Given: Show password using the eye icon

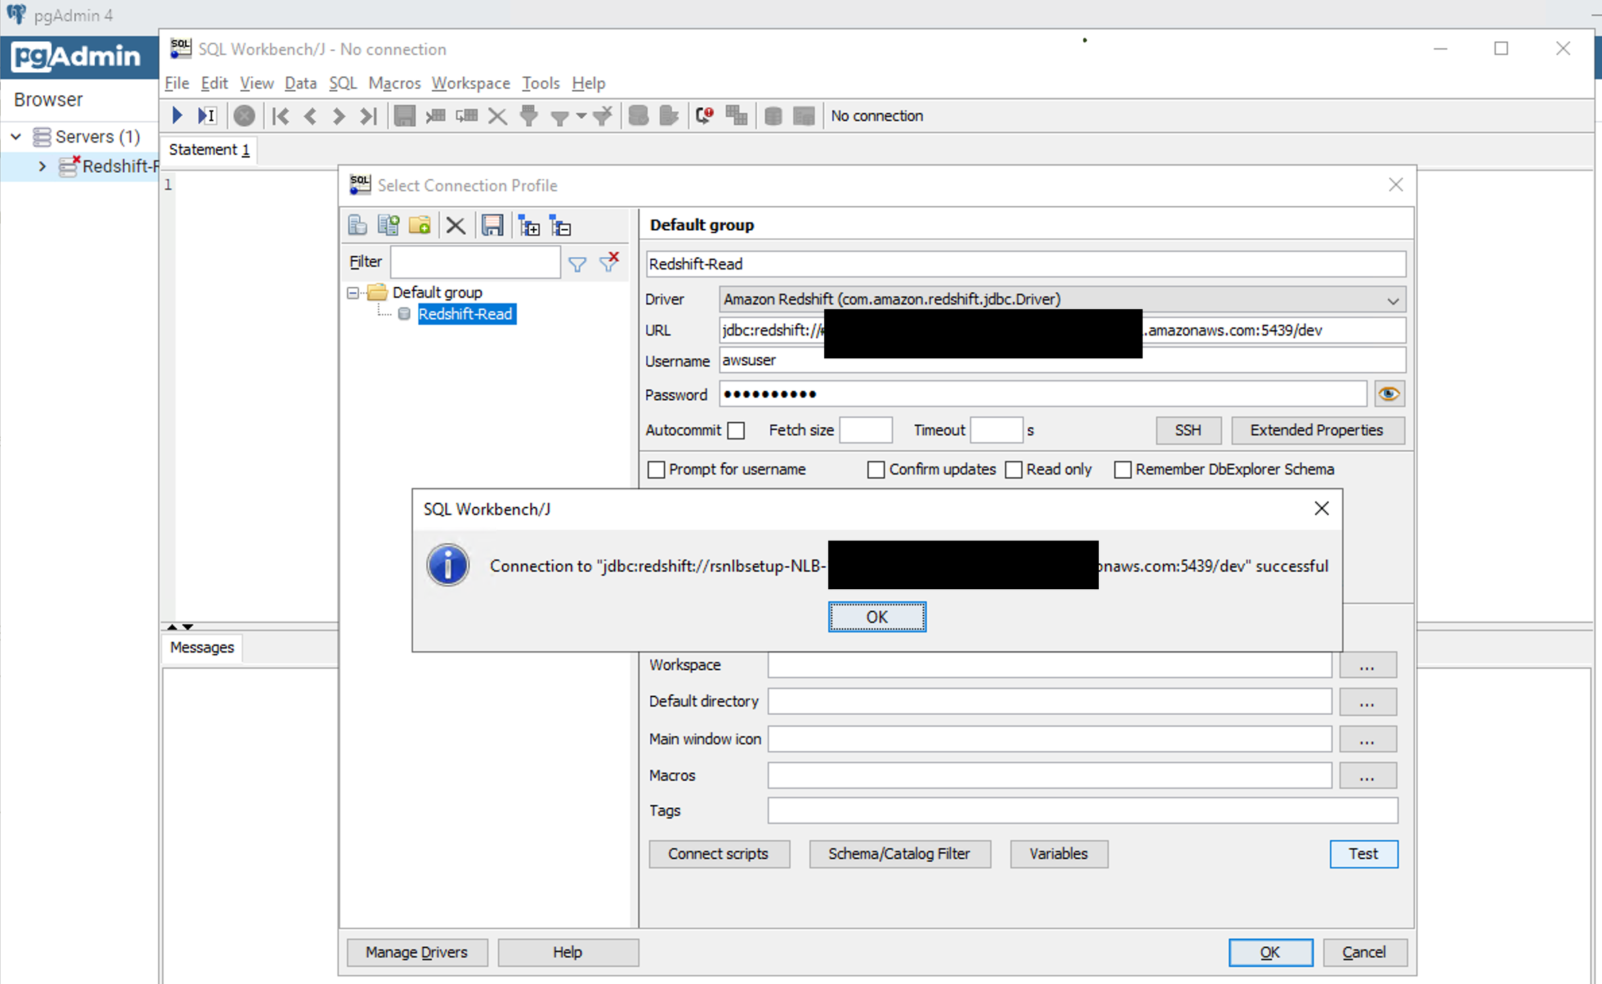Looking at the screenshot, I should [x=1389, y=394].
